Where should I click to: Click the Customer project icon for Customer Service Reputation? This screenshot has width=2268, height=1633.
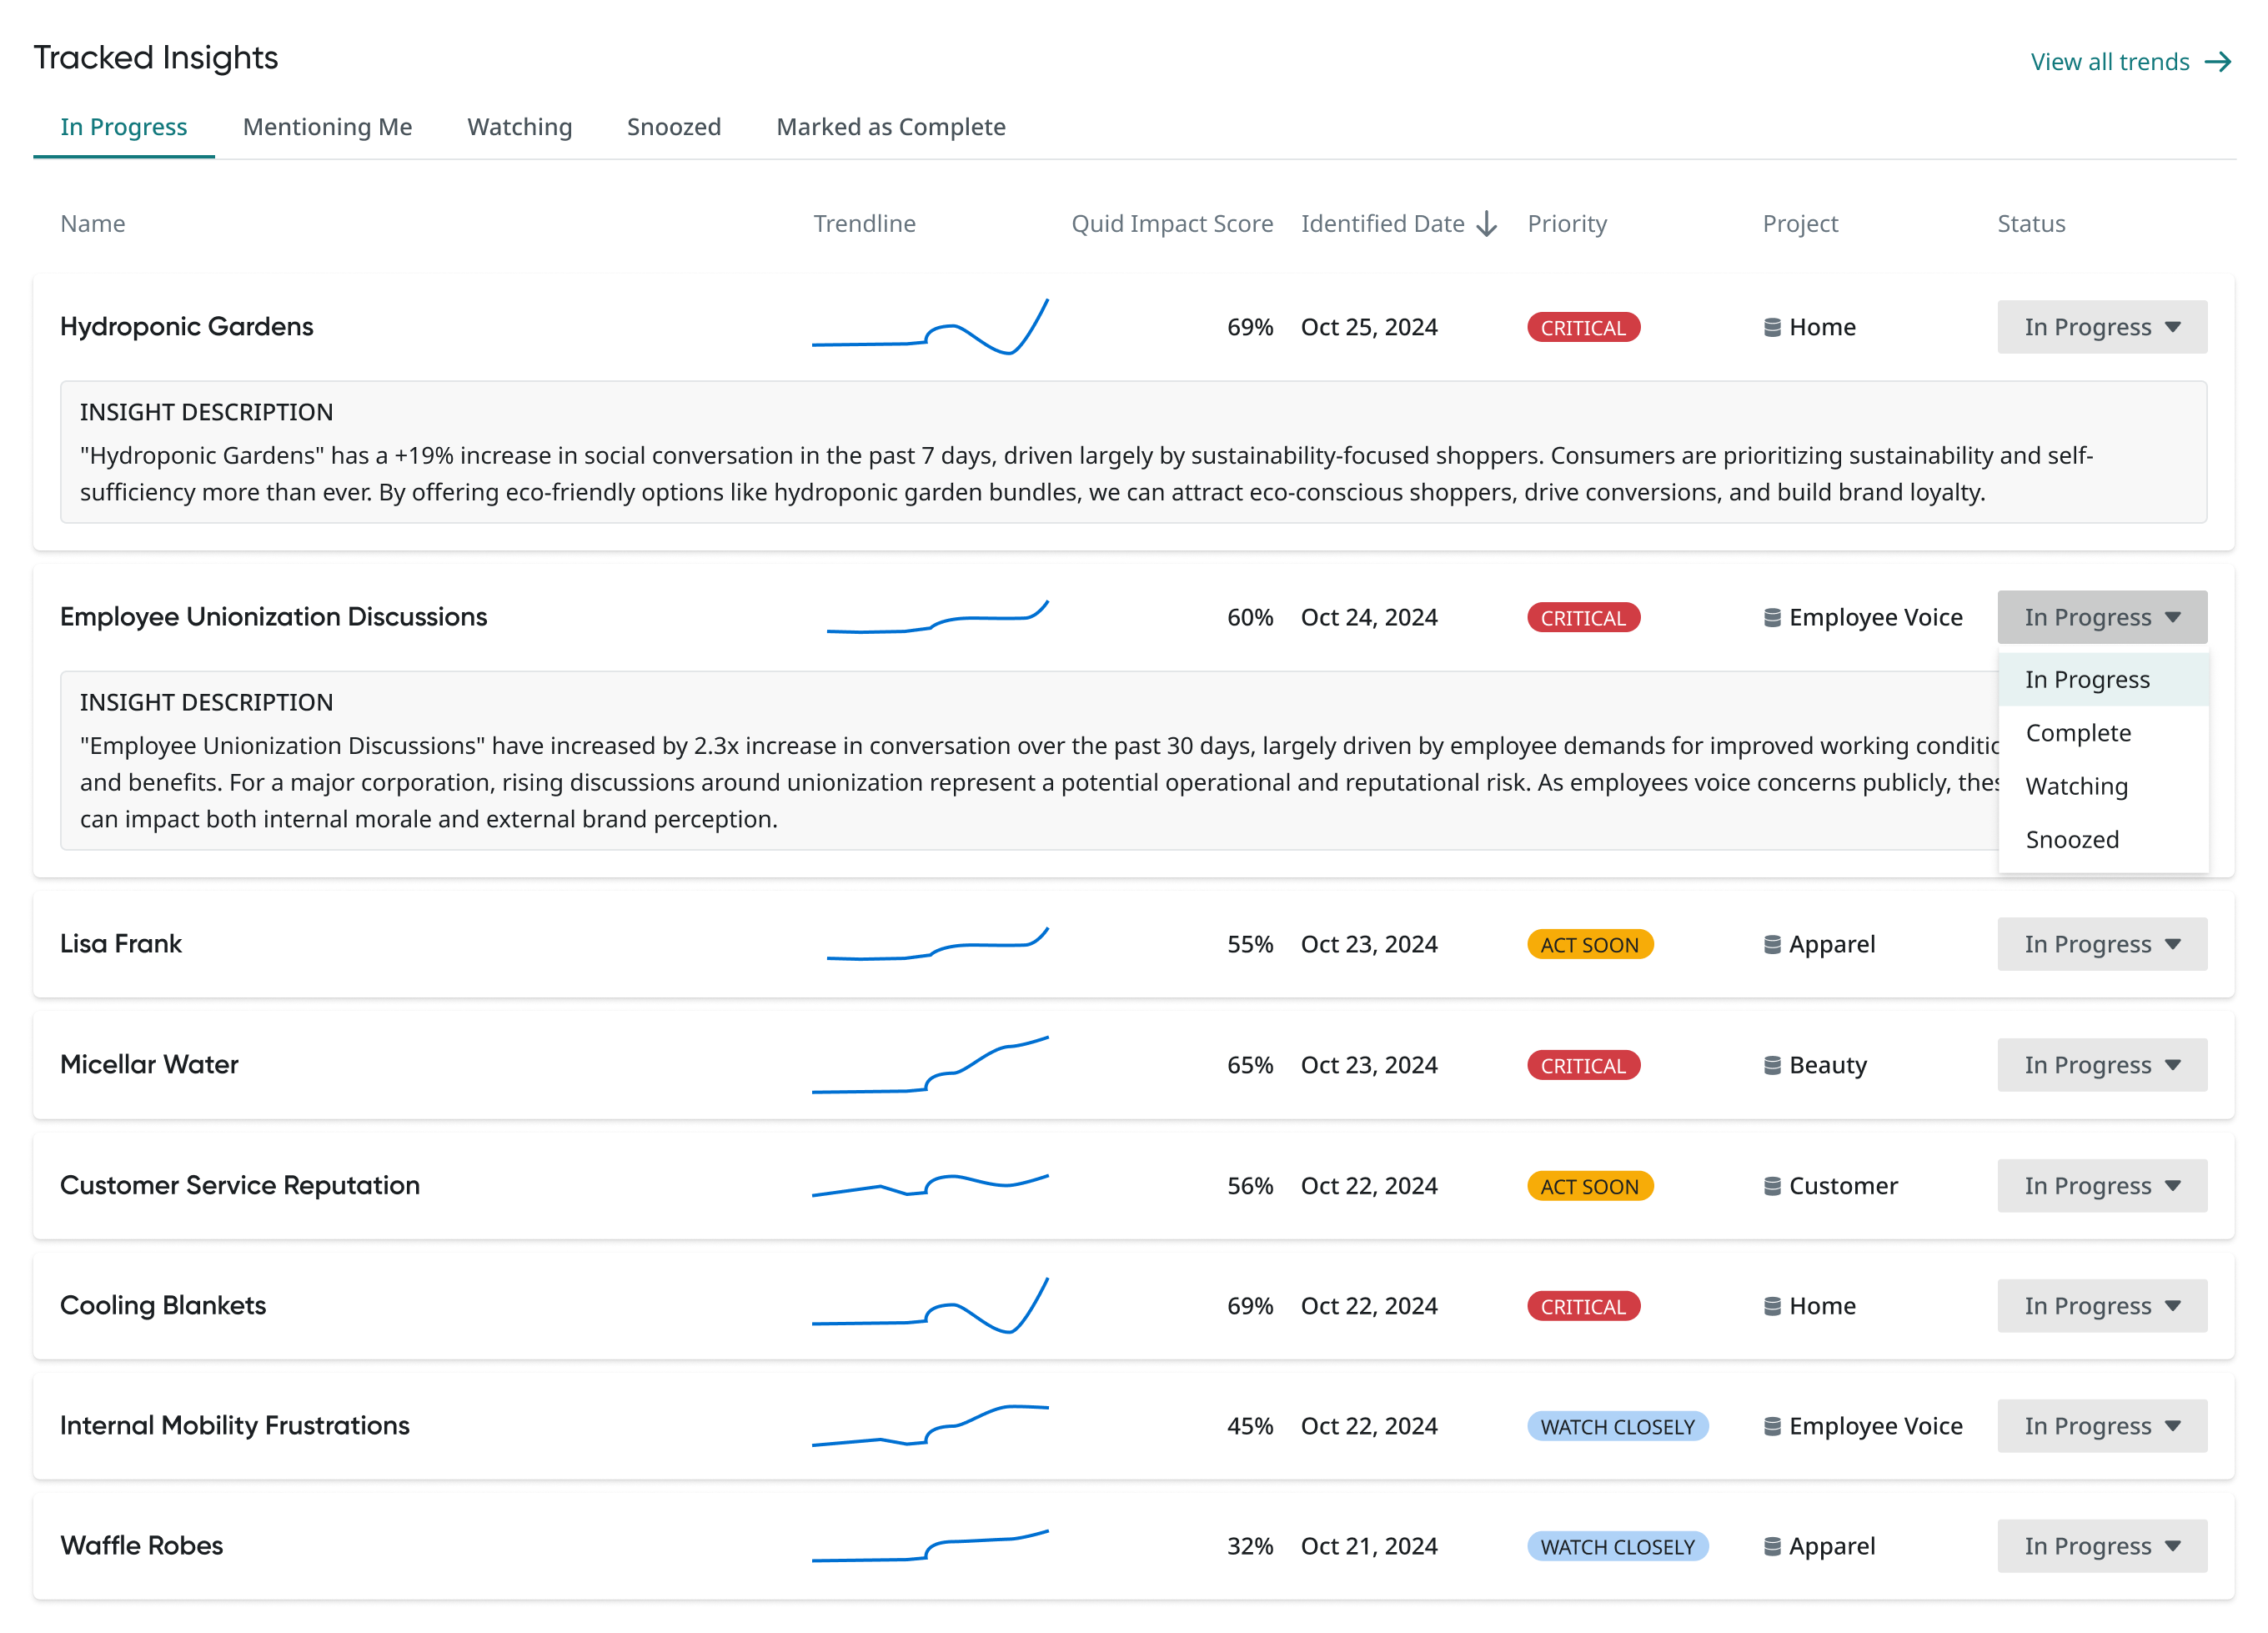tap(1771, 1186)
